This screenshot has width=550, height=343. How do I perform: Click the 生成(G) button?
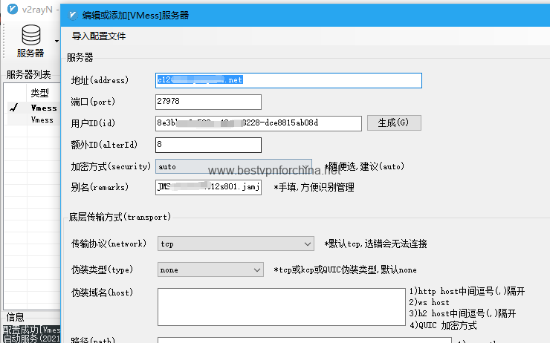coord(394,123)
